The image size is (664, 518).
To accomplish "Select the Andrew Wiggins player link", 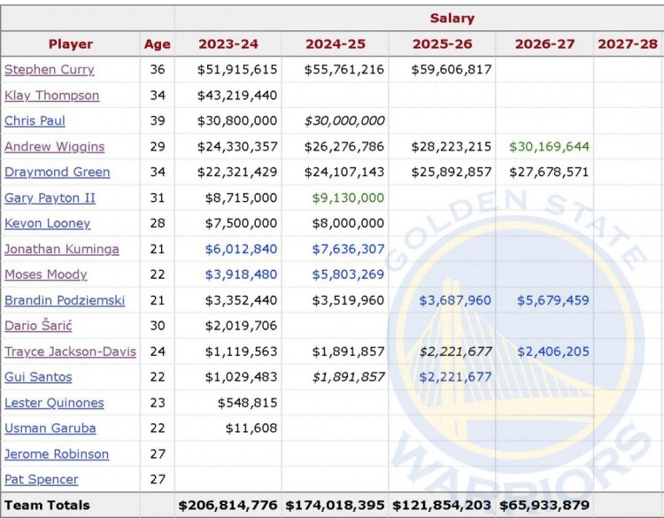I will coord(55,146).
